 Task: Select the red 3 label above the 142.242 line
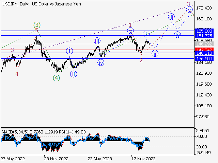[12, 50]
